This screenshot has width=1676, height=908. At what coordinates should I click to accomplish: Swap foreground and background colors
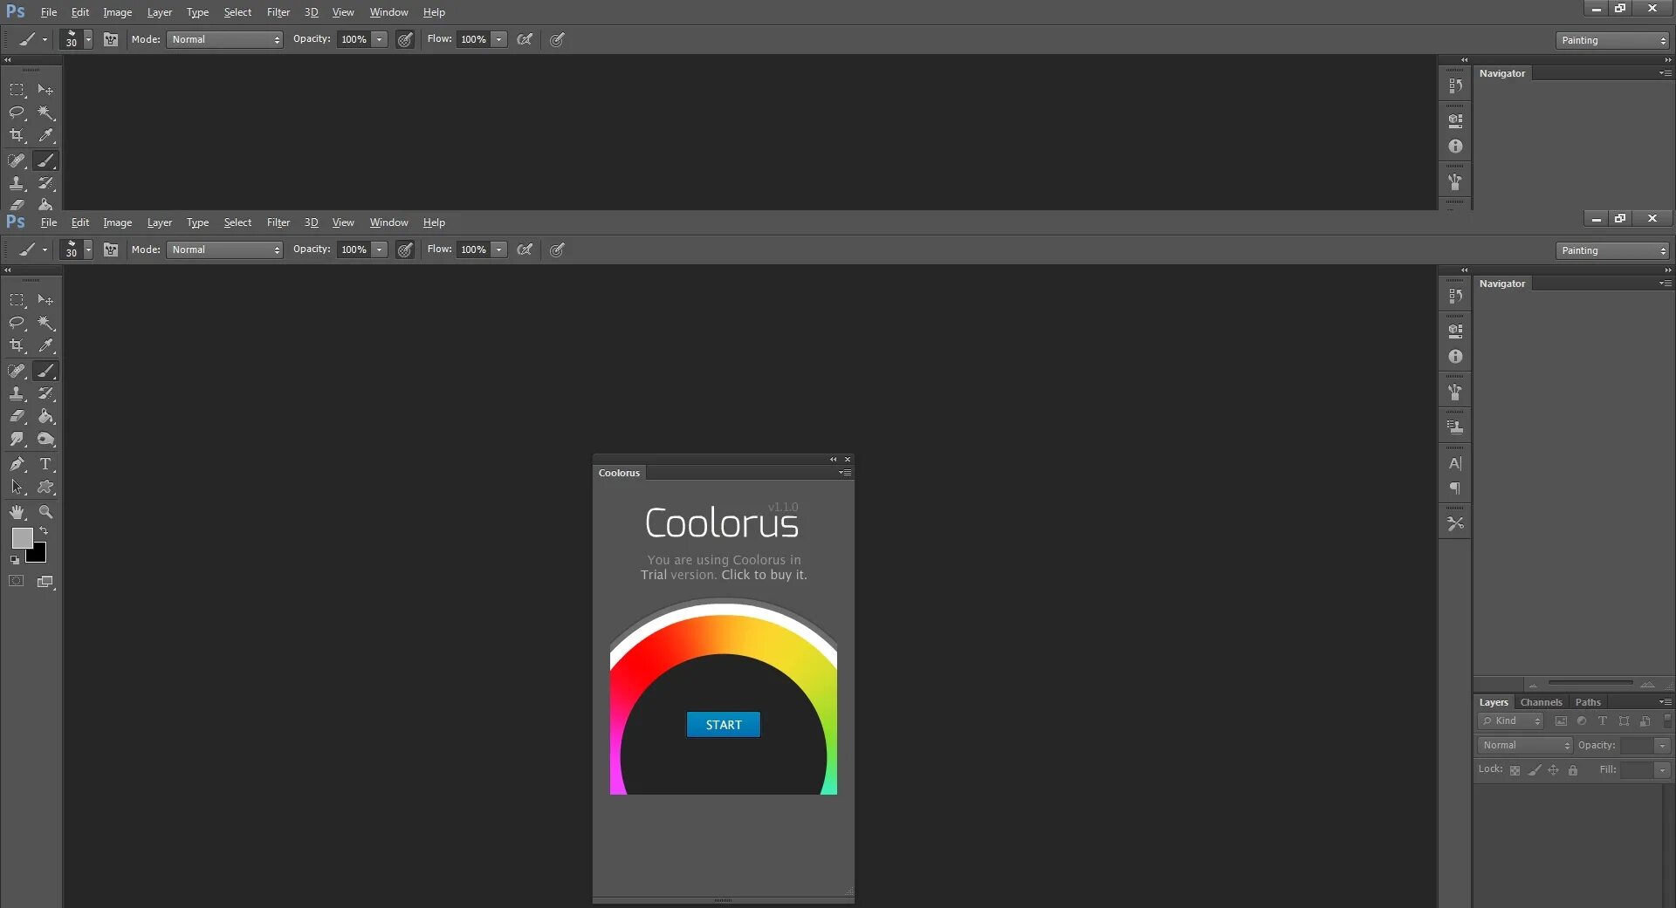tap(44, 530)
